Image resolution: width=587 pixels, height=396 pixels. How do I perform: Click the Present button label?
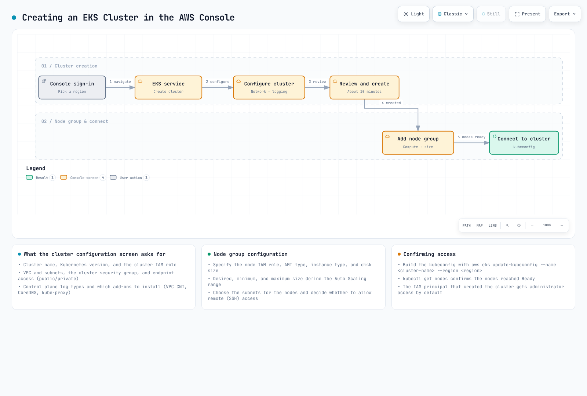click(x=531, y=14)
